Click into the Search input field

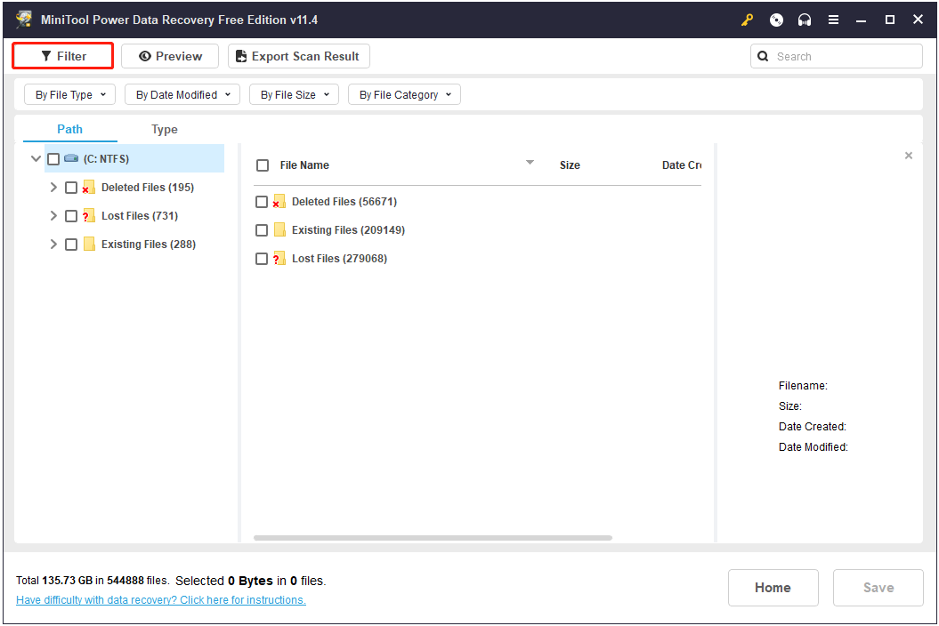click(x=836, y=56)
